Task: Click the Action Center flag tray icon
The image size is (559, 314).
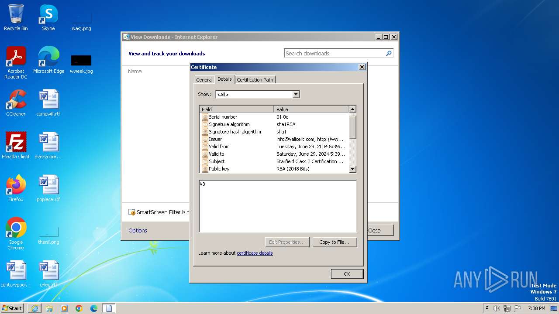Action: click(518, 308)
